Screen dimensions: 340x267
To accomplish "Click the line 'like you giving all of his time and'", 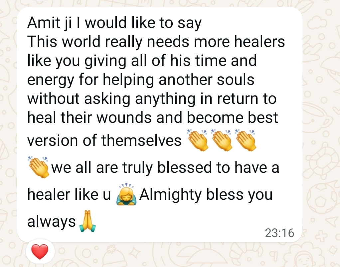I will [x=142, y=61].
